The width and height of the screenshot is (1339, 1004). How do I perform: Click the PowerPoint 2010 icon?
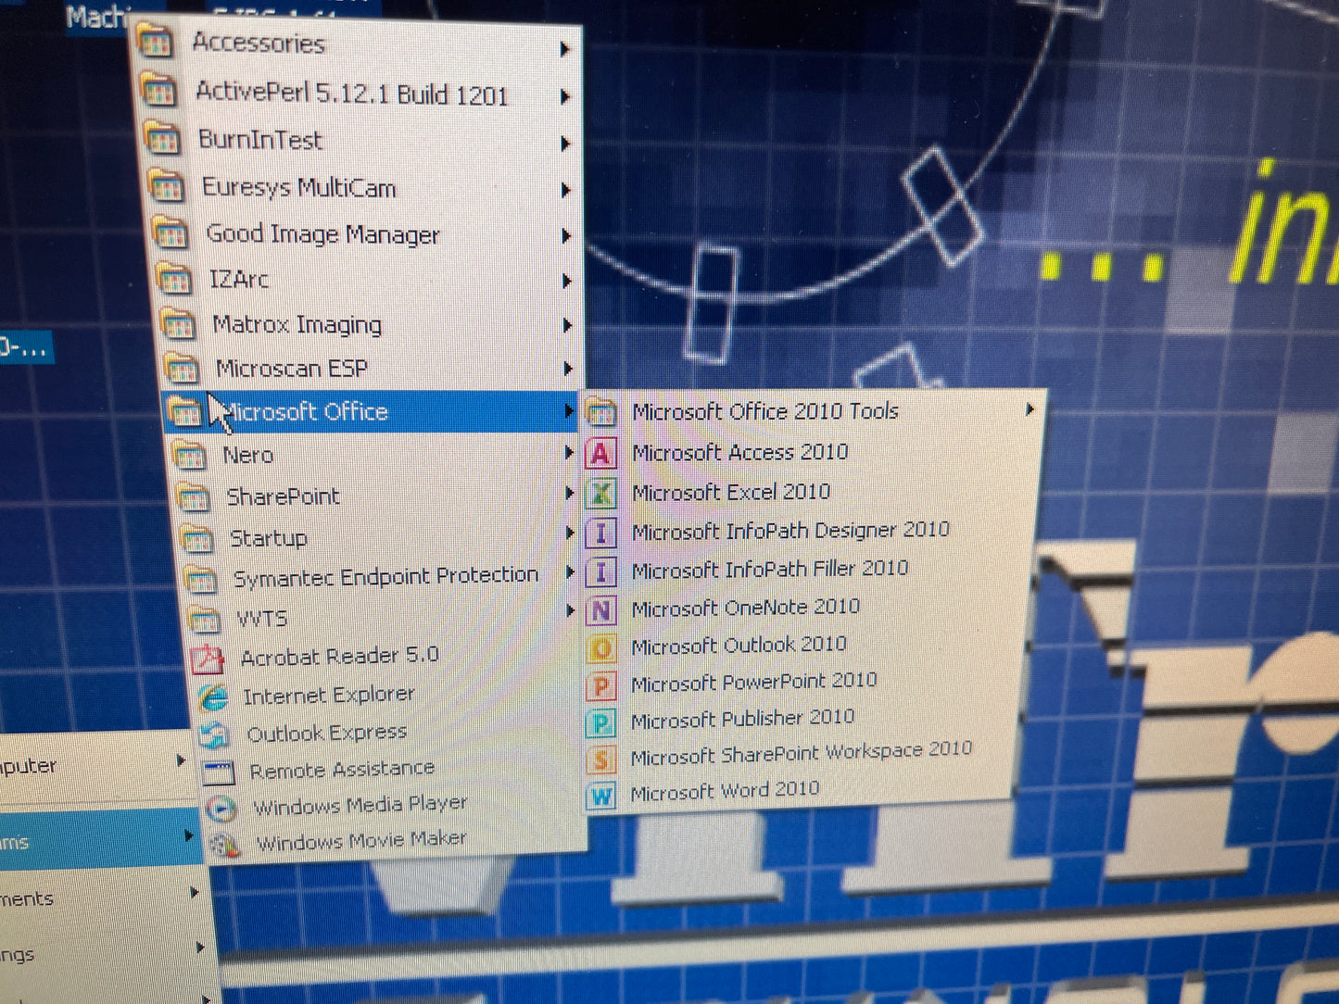pyautogui.click(x=600, y=686)
